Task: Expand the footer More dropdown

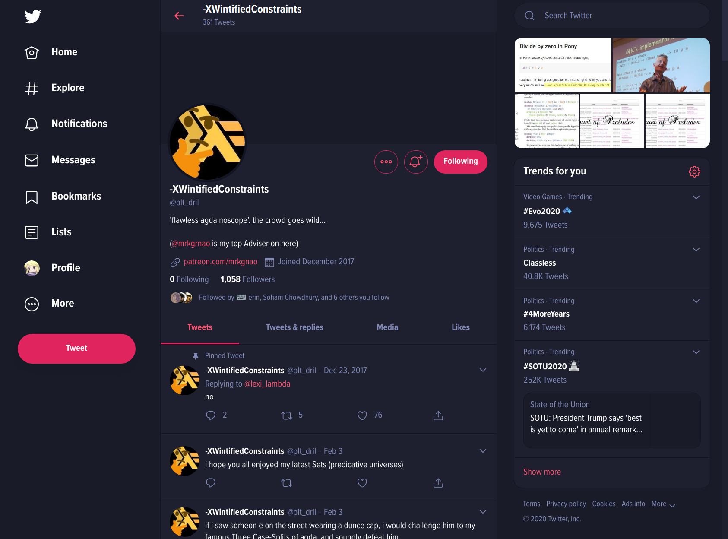Action: click(663, 504)
